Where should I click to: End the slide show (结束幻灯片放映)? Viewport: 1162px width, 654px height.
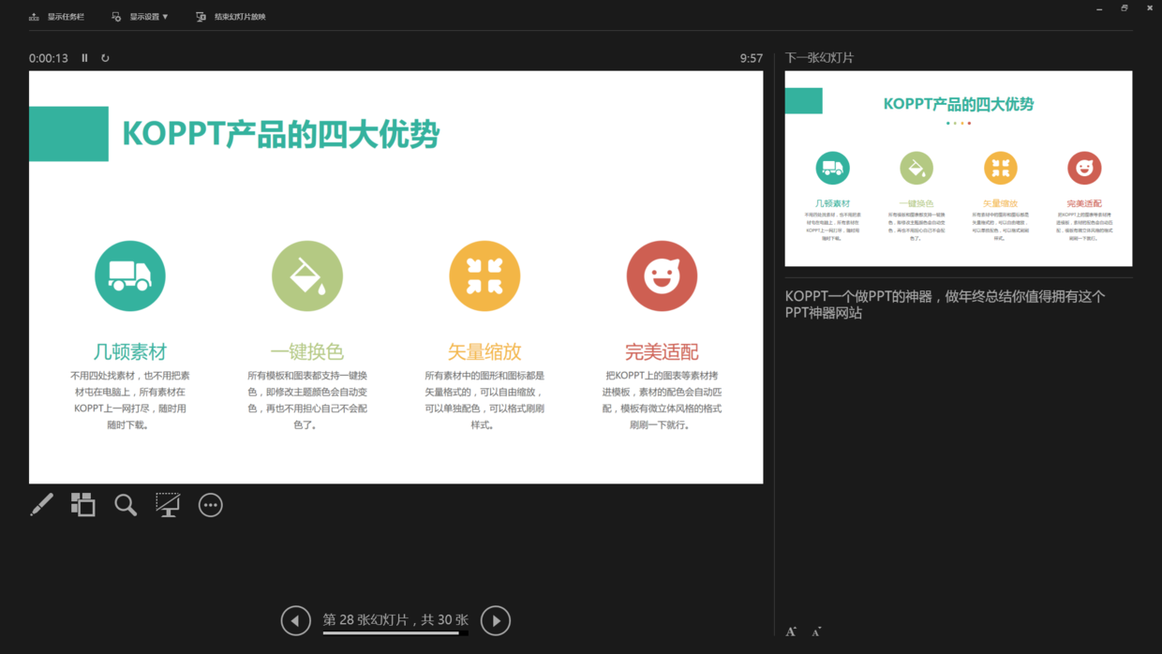click(231, 17)
